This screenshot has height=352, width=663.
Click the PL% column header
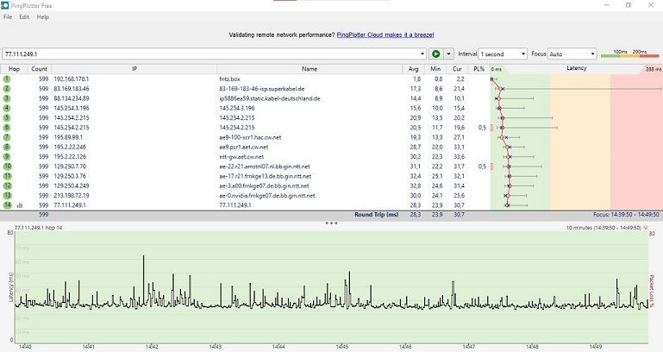click(479, 68)
